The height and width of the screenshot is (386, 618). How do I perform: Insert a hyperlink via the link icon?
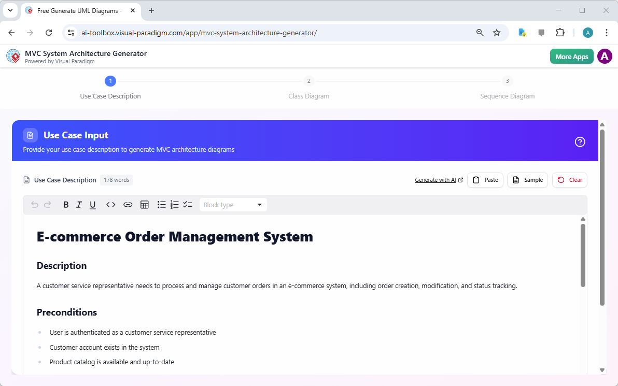pyautogui.click(x=128, y=204)
